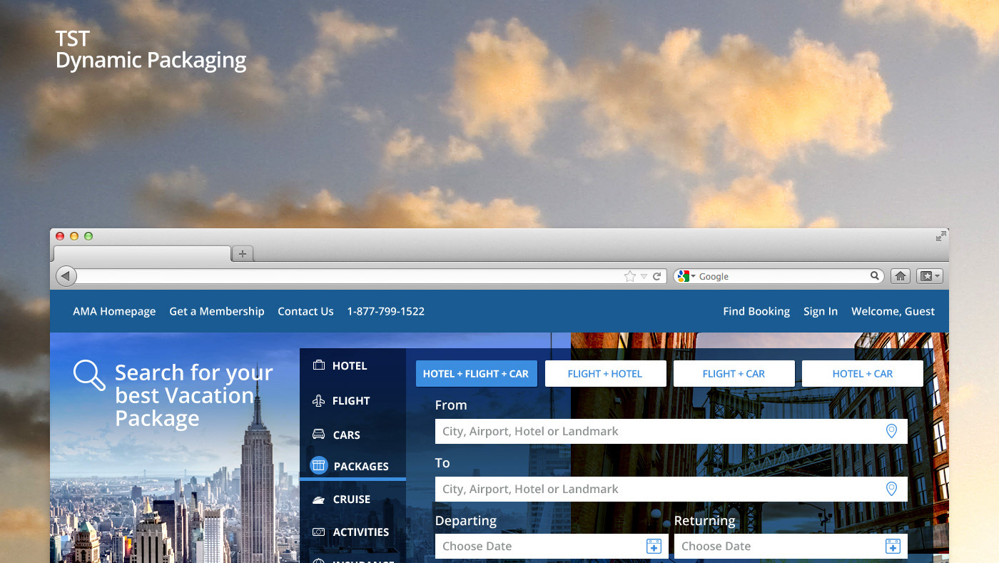This screenshot has height=563, width=999.
Task: Click the Cruise ship icon
Action: coord(318,499)
